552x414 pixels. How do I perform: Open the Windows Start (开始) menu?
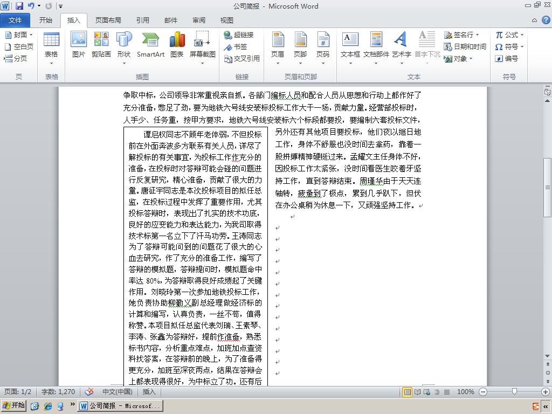pos(13,405)
